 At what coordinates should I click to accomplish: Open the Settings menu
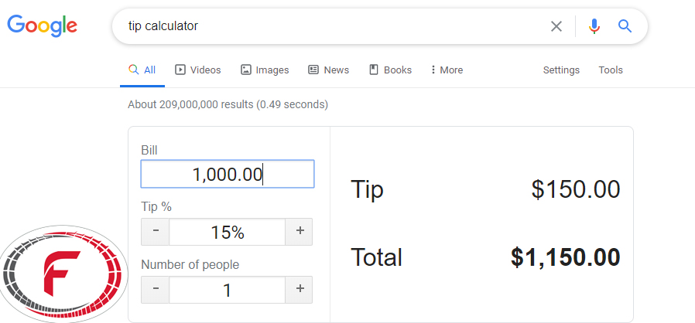(561, 70)
